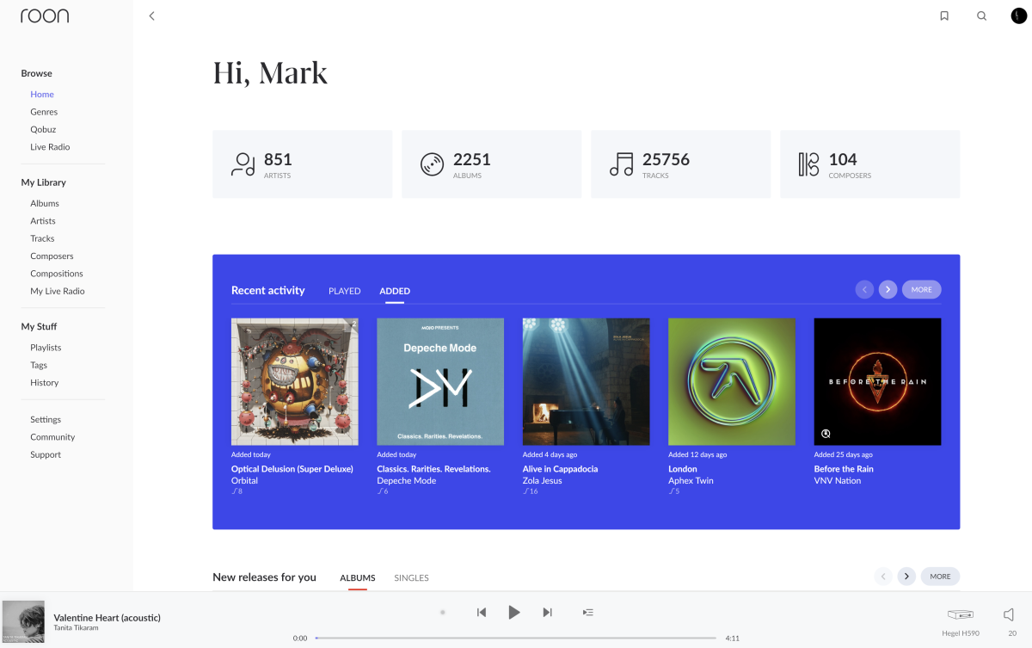Open History in My Stuff

[x=45, y=383]
